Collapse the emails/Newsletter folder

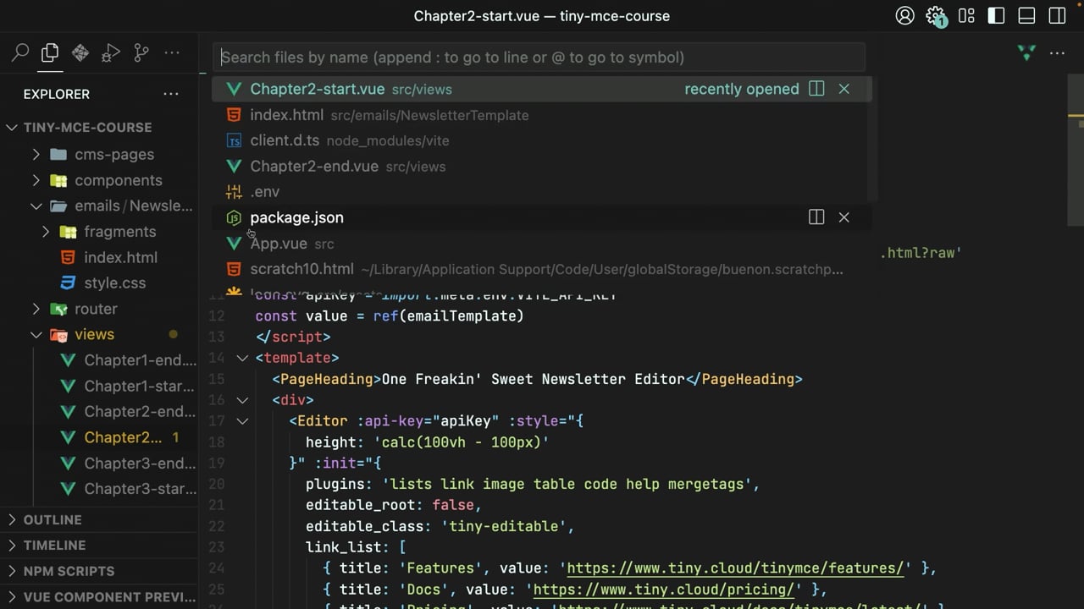[x=36, y=206]
